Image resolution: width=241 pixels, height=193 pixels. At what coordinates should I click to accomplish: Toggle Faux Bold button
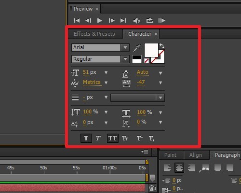(86, 138)
